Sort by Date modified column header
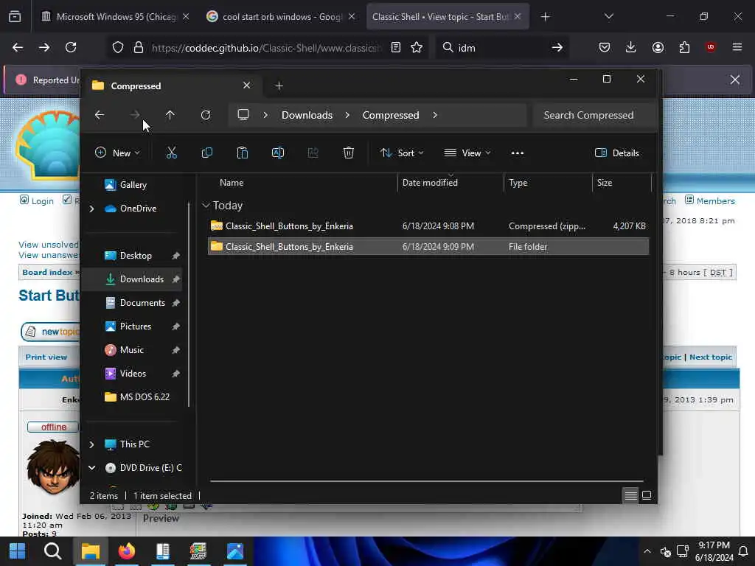755x566 pixels. (x=450, y=183)
